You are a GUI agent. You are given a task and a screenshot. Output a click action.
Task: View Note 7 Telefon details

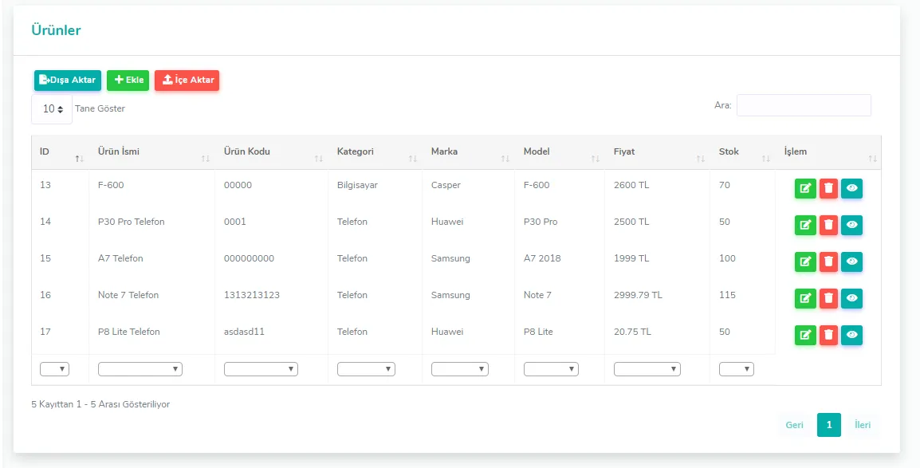click(x=852, y=298)
